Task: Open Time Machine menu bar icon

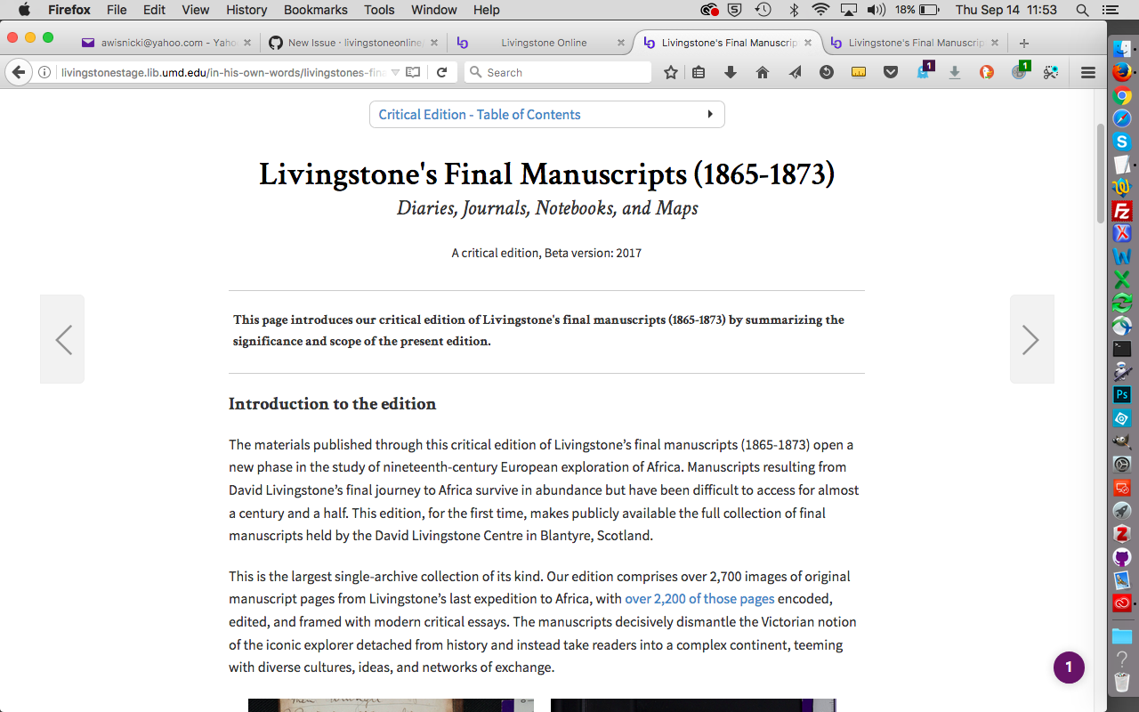Action: [763, 10]
